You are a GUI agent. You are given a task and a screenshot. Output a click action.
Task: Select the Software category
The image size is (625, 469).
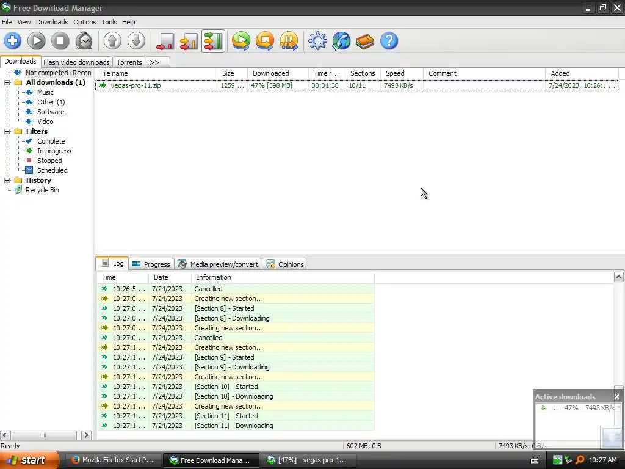[x=51, y=112]
